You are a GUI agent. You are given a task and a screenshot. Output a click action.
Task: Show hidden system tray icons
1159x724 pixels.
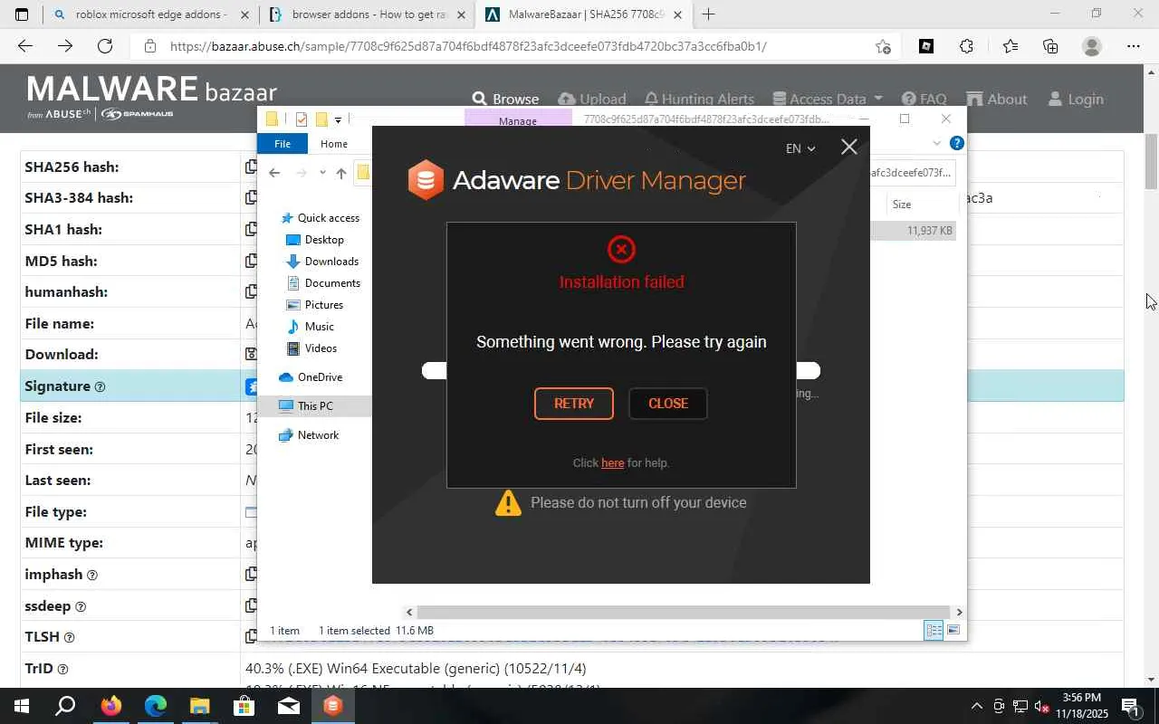976,706
